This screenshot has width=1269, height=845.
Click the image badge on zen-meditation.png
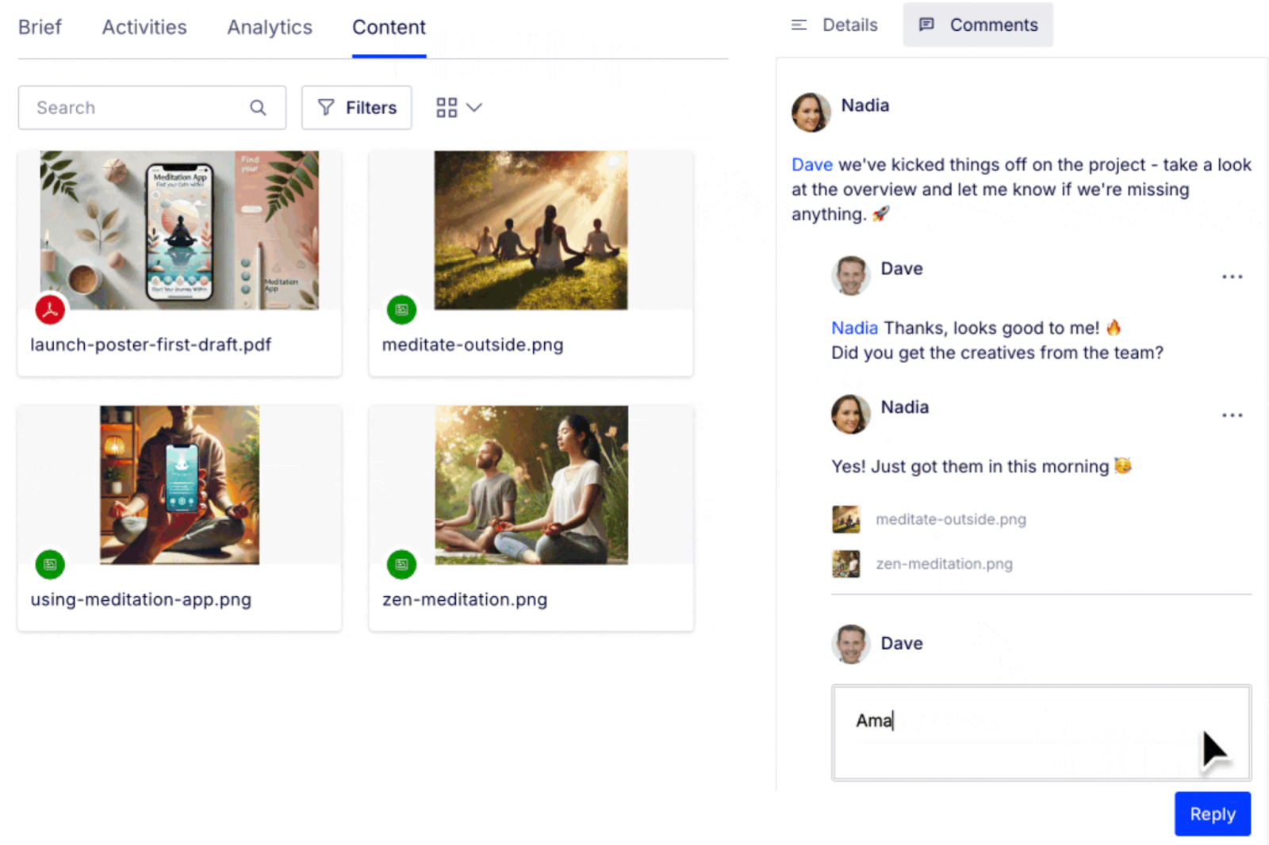pos(401,564)
